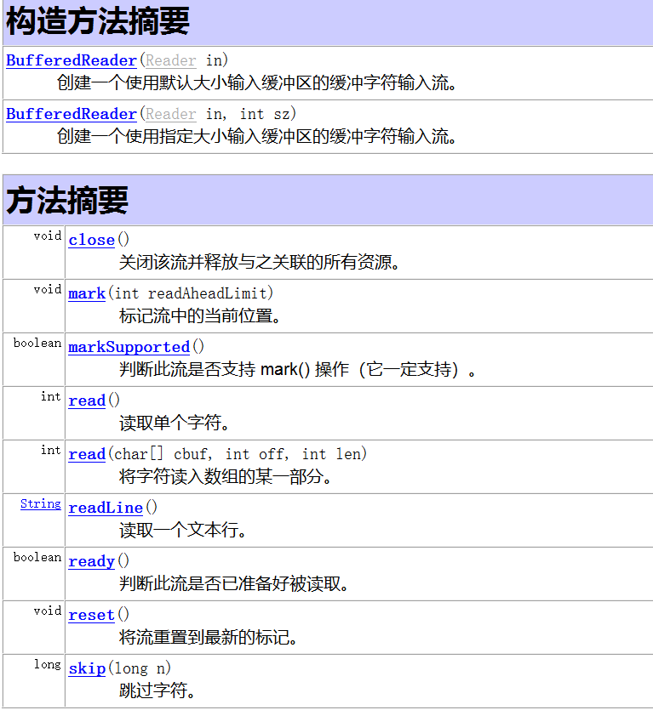Image resolution: width=653 pixels, height=716 pixels.
Task: Click the long return type in the skip row
Action: tap(48, 665)
